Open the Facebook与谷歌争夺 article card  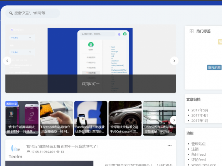point(56,118)
